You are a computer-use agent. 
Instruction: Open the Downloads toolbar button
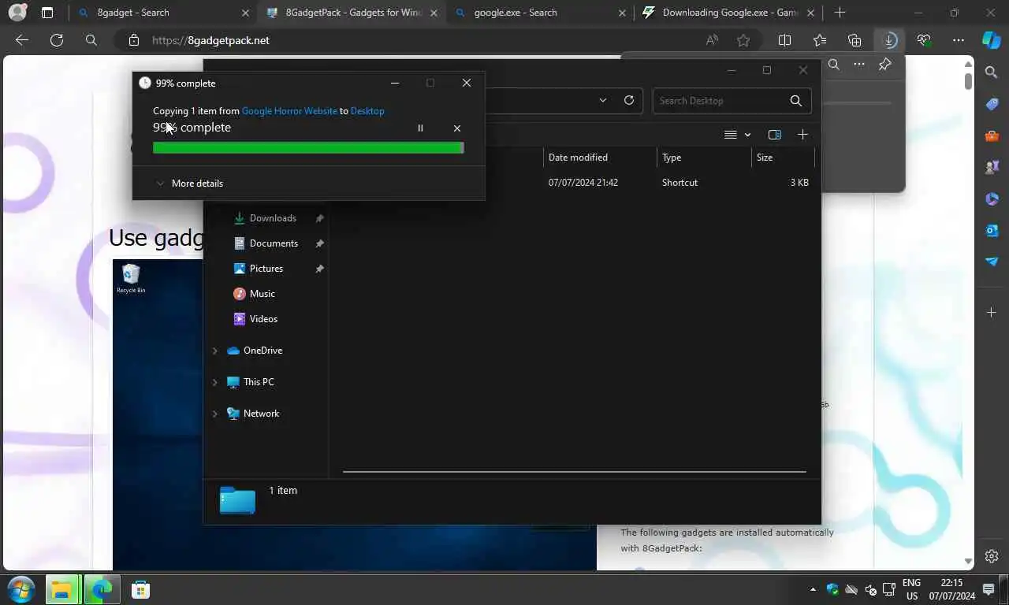point(889,40)
